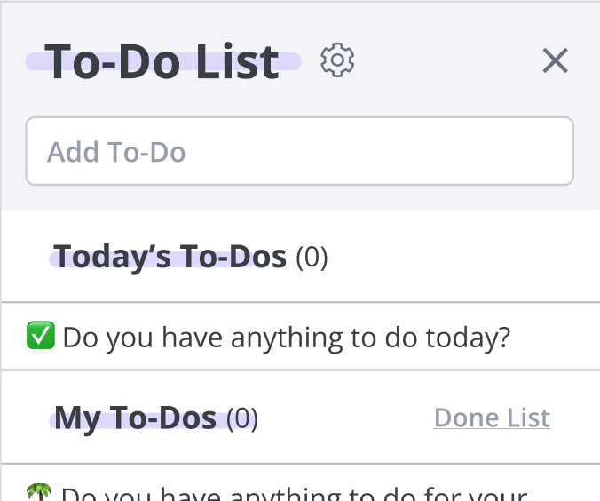This screenshot has width=600, height=501.
Task: Open the Done List link
Action: click(492, 417)
